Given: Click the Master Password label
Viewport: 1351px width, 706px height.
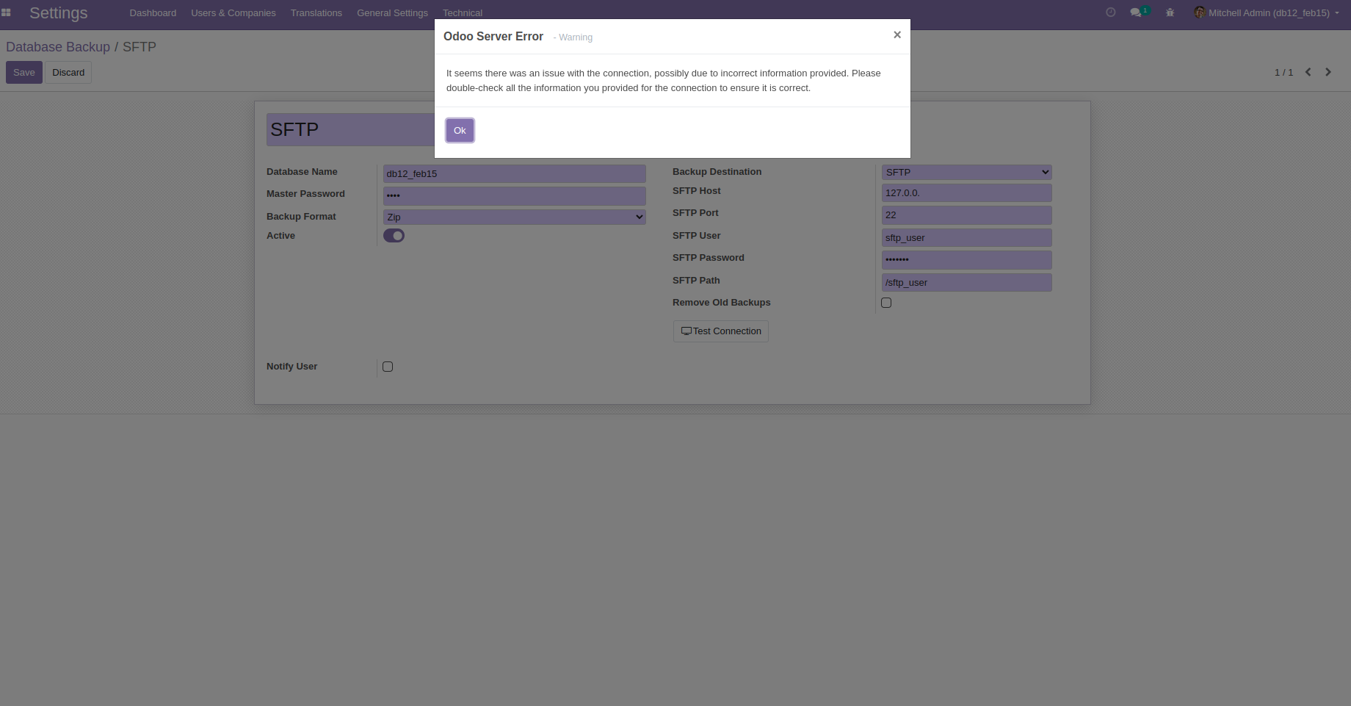Looking at the screenshot, I should click(305, 194).
